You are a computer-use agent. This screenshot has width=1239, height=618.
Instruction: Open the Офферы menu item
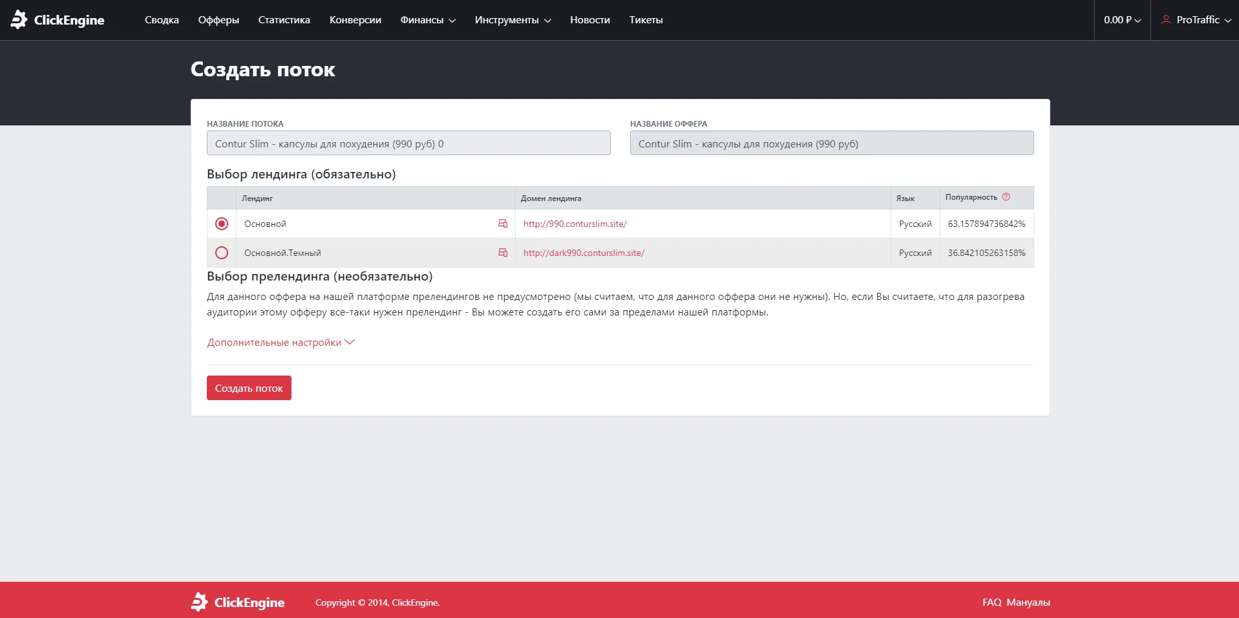click(218, 20)
